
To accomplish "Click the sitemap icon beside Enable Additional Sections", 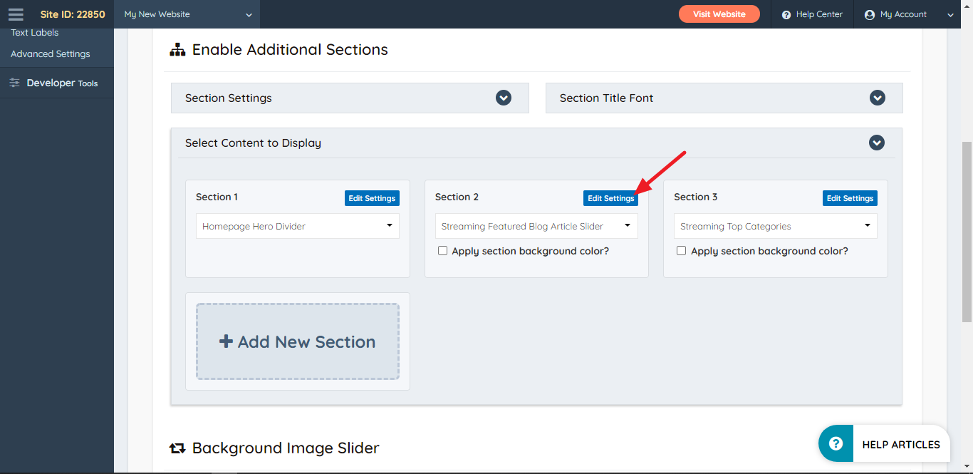I will point(177,50).
